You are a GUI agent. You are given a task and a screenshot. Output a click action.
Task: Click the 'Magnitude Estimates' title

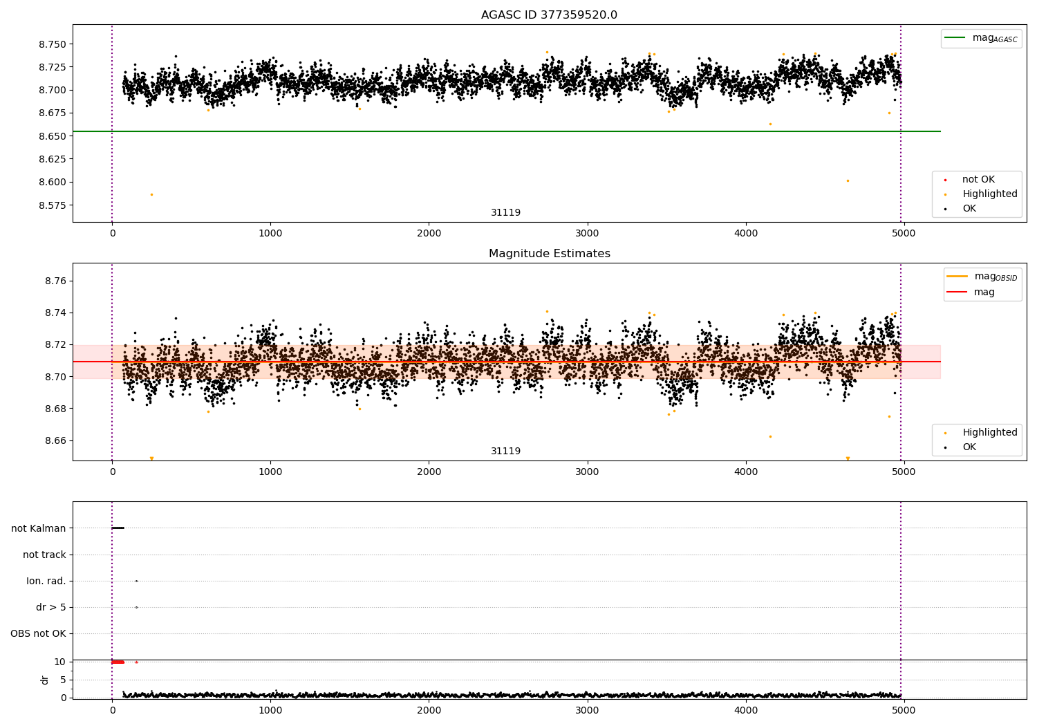coord(549,254)
